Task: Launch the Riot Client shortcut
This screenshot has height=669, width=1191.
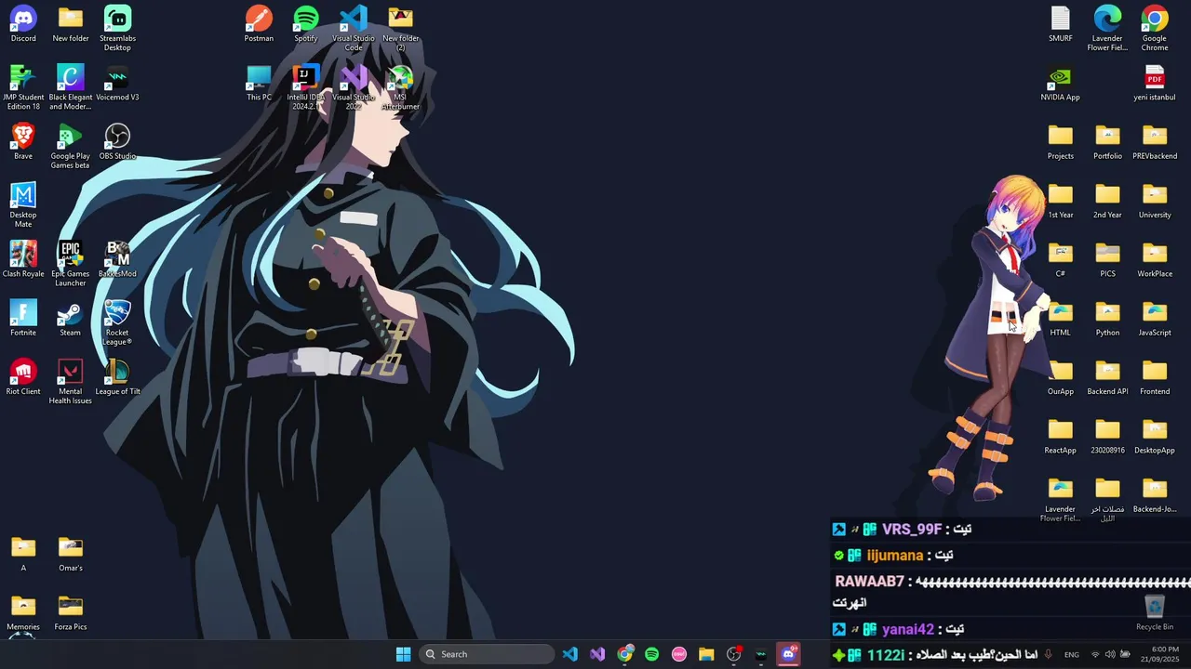Action: [x=23, y=377]
